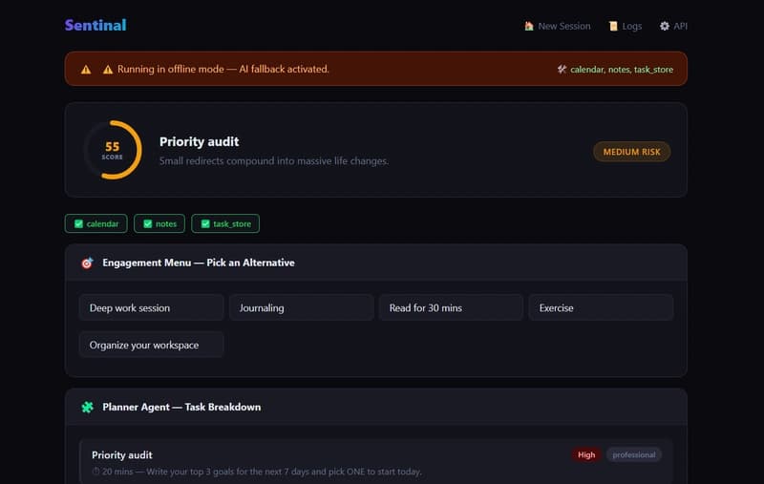Click 'Running in offline mode' banner text
Screen dimensions: 764x484
[x=223, y=69]
